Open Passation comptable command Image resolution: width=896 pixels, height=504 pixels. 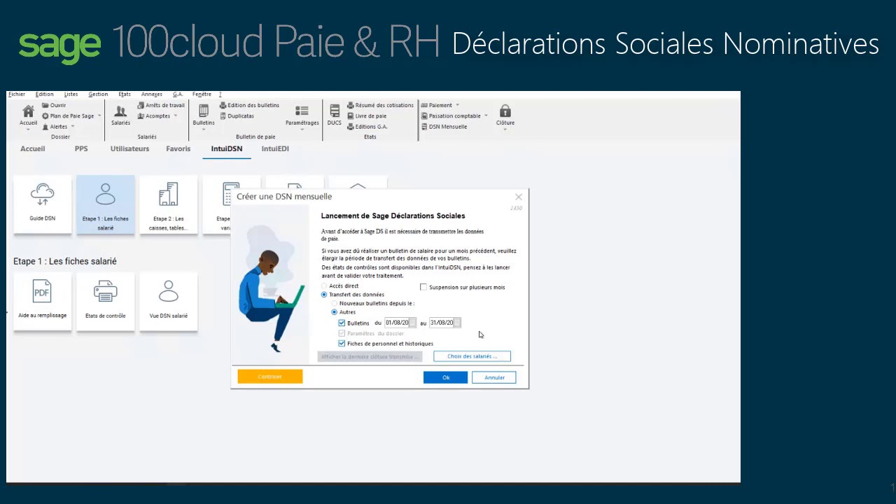(450, 116)
